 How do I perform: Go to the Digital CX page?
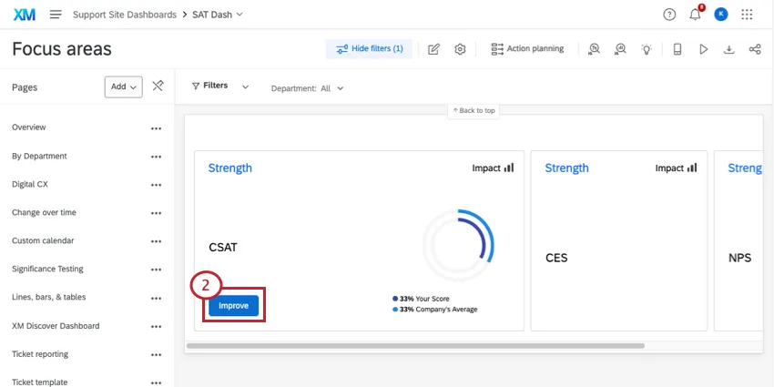30,184
